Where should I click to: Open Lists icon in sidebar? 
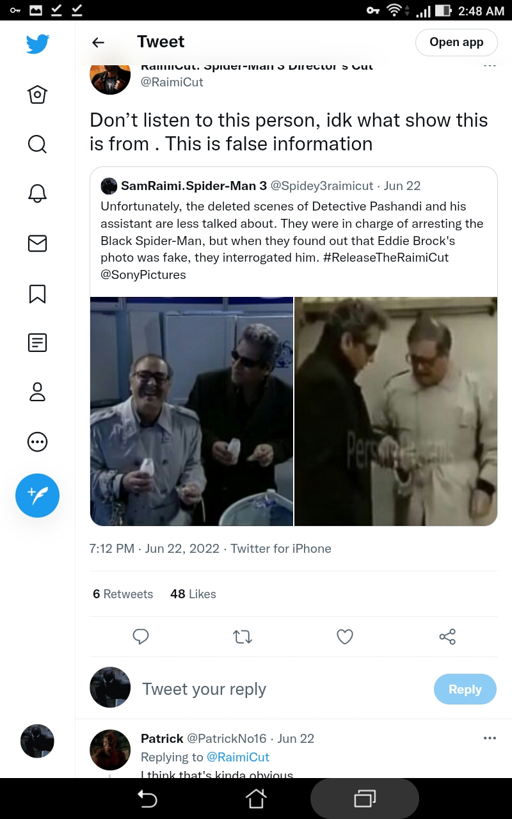(x=37, y=342)
